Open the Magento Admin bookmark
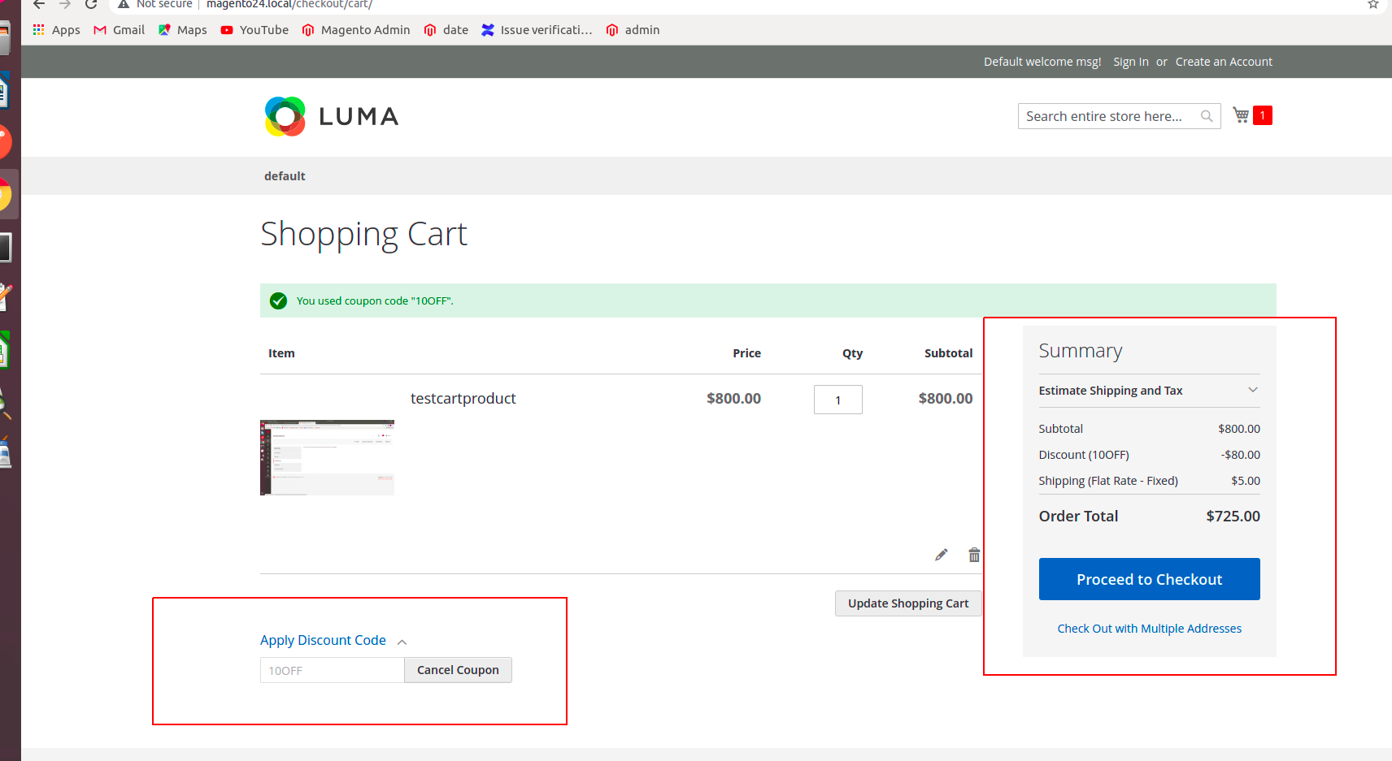Viewport: 1392px width, 761px height. pyautogui.click(x=355, y=29)
